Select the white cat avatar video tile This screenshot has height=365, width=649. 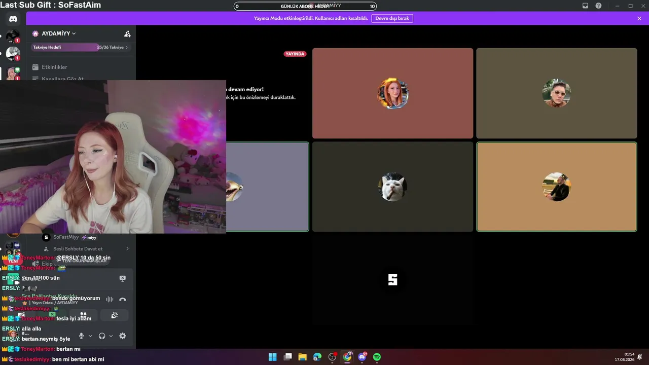(x=392, y=187)
